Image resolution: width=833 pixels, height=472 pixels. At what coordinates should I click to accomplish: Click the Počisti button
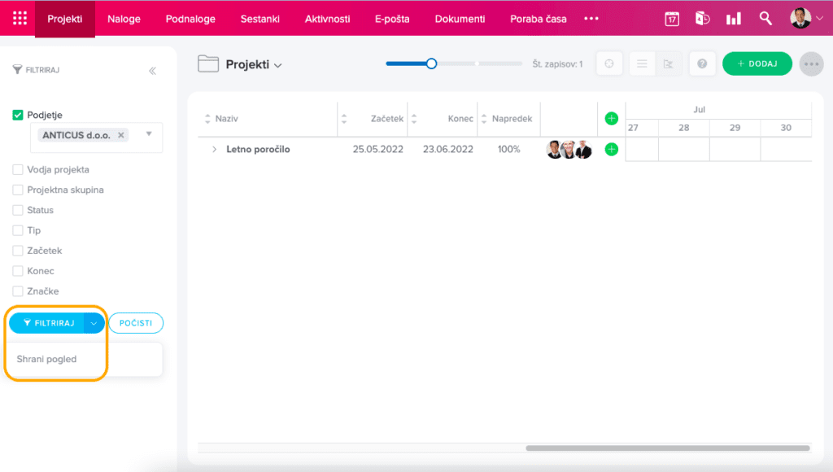point(136,323)
